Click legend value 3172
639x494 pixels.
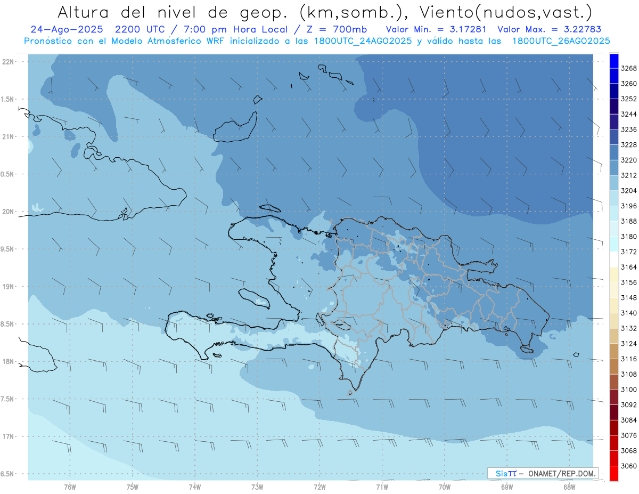click(x=629, y=252)
